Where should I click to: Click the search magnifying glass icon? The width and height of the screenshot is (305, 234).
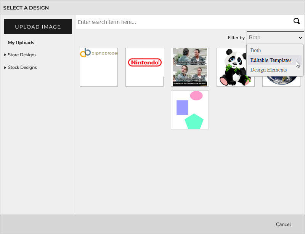(x=297, y=21)
